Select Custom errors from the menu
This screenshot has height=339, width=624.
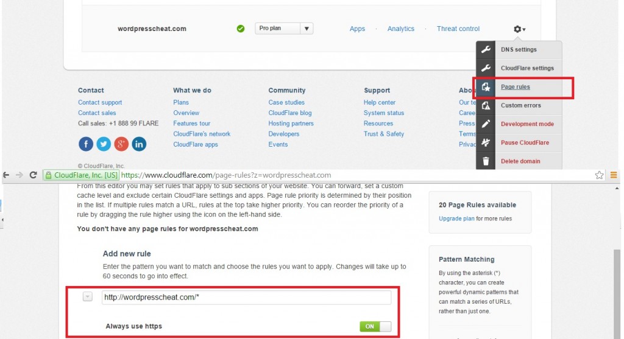tap(521, 106)
